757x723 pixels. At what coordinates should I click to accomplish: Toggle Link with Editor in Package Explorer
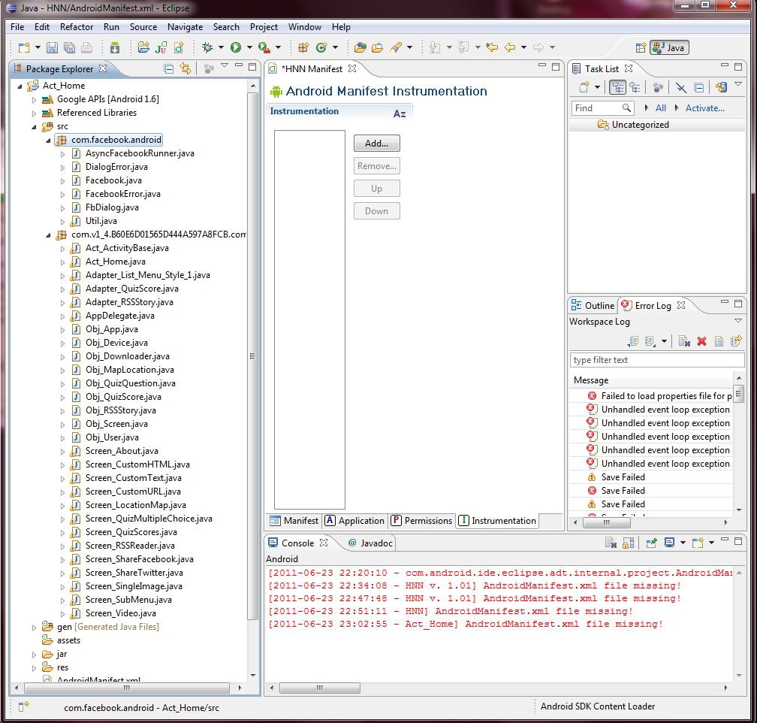pyautogui.click(x=185, y=69)
